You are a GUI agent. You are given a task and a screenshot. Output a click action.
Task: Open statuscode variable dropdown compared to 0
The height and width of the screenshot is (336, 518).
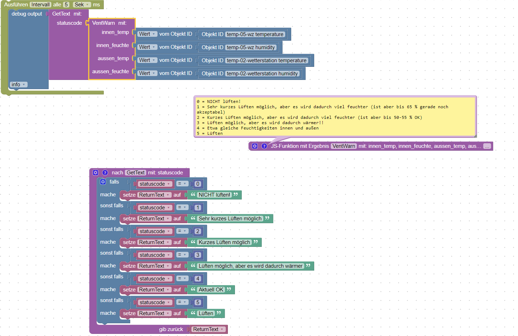click(x=155, y=184)
